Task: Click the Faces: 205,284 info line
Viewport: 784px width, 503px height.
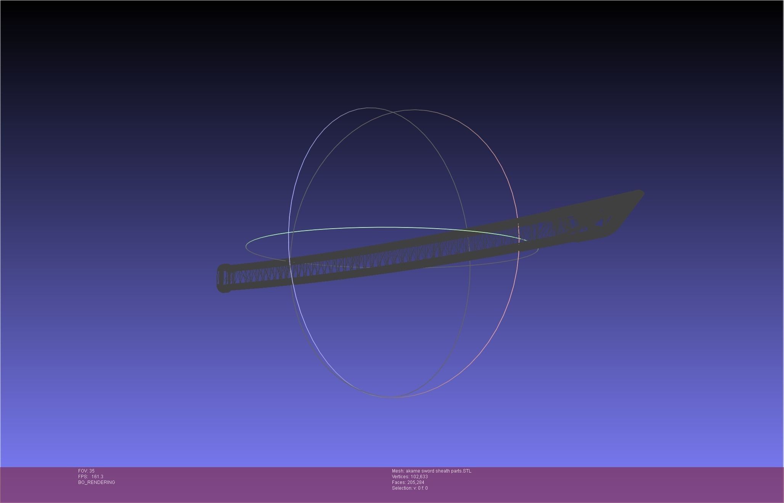Action: pyautogui.click(x=408, y=482)
